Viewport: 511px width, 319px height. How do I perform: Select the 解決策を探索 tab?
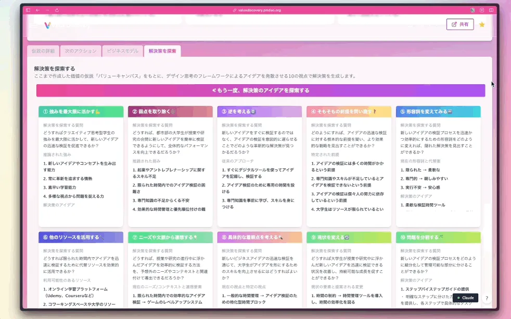coord(162,51)
